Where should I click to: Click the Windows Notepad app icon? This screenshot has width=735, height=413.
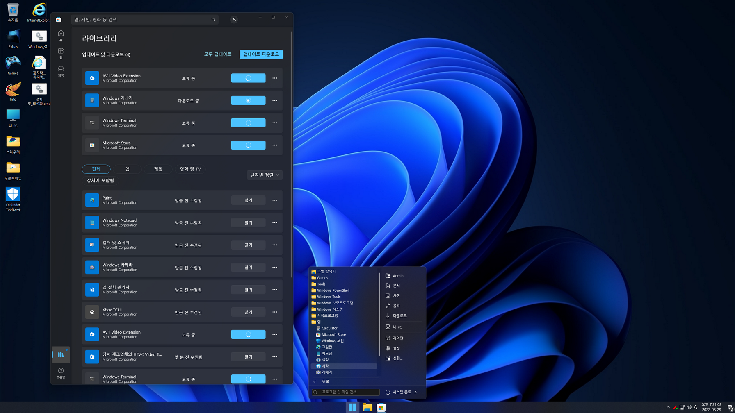[92, 222]
